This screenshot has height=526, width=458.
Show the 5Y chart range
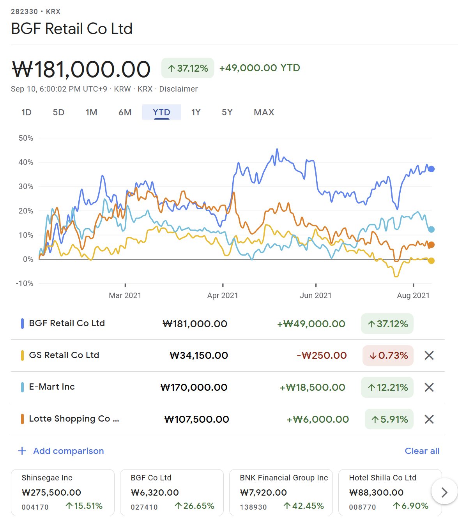click(227, 112)
